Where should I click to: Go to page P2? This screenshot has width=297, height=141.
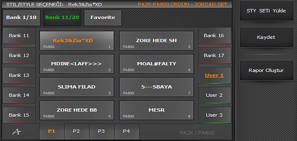pos(76,131)
